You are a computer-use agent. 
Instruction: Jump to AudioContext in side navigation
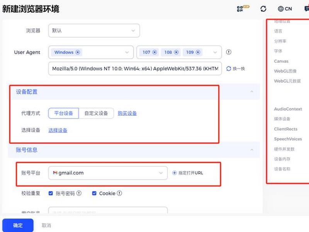288,109
